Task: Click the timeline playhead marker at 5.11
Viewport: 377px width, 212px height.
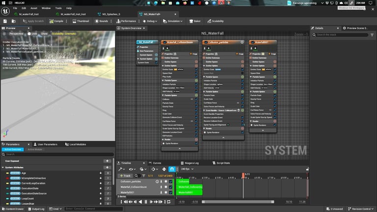Action: [x=243, y=176]
